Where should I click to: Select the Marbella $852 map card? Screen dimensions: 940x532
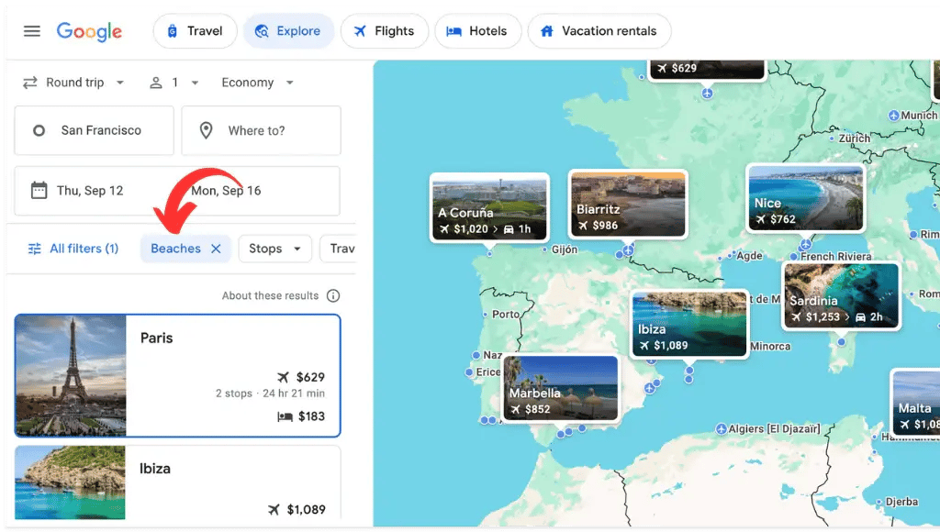[561, 388]
